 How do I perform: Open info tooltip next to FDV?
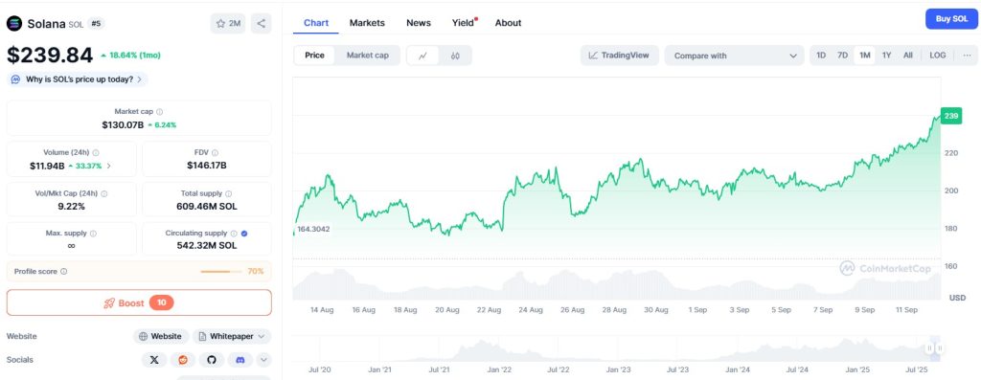tap(216, 152)
